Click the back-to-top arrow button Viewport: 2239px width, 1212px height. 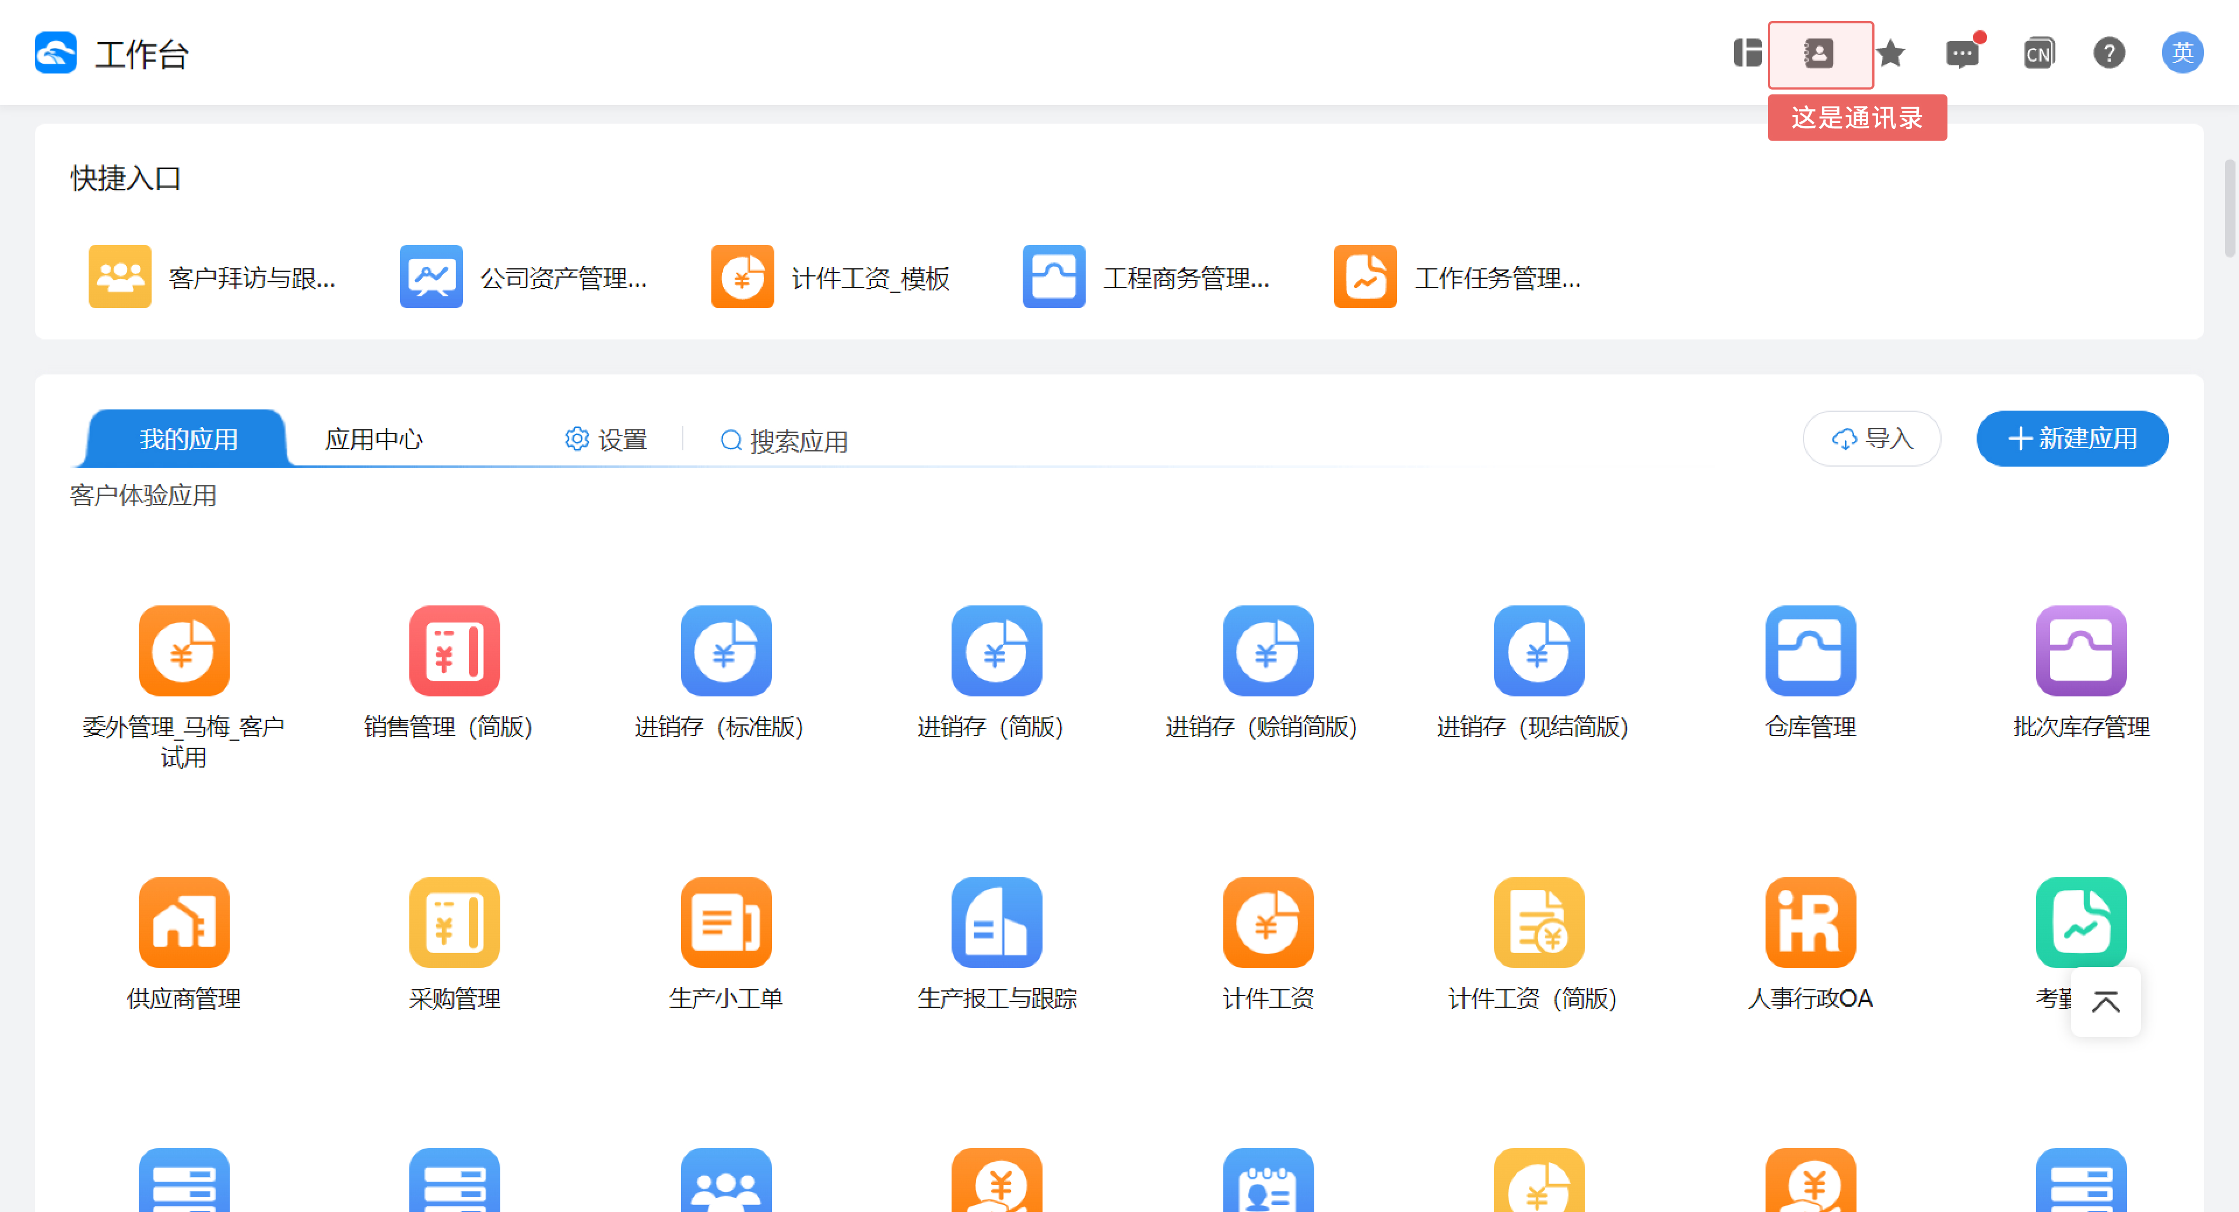click(2105, 1001)
